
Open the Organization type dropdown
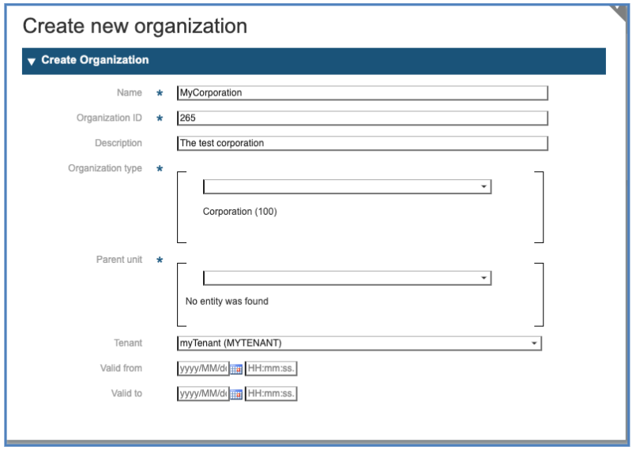(483, 187)
